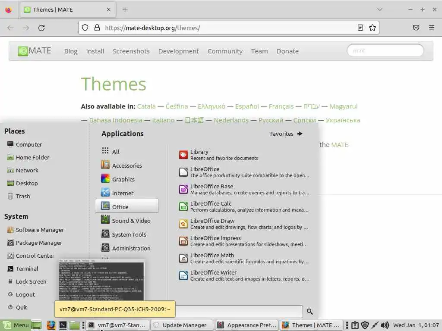
Task: Select the System Tools category
Action: (127, 234)
